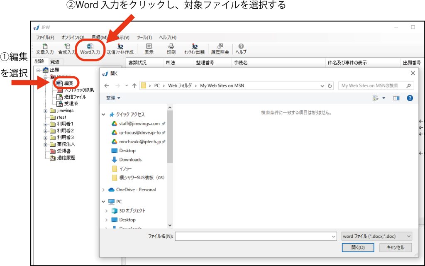Expand the jimwings folder in tree
This screenshot has height=266, width=425.
coord(45,111)
